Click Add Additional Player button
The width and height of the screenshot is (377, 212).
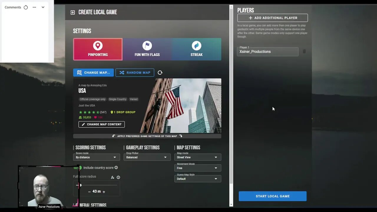pos(273,18)
